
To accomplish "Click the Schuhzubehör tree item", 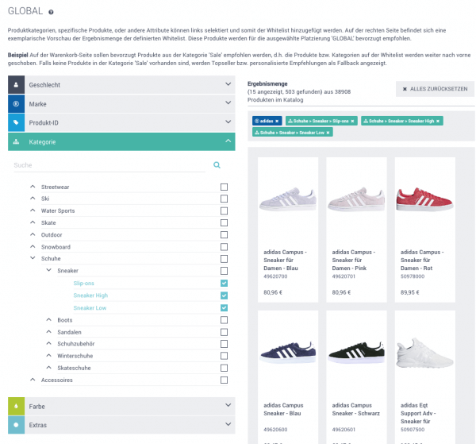I will pos(76,344).
